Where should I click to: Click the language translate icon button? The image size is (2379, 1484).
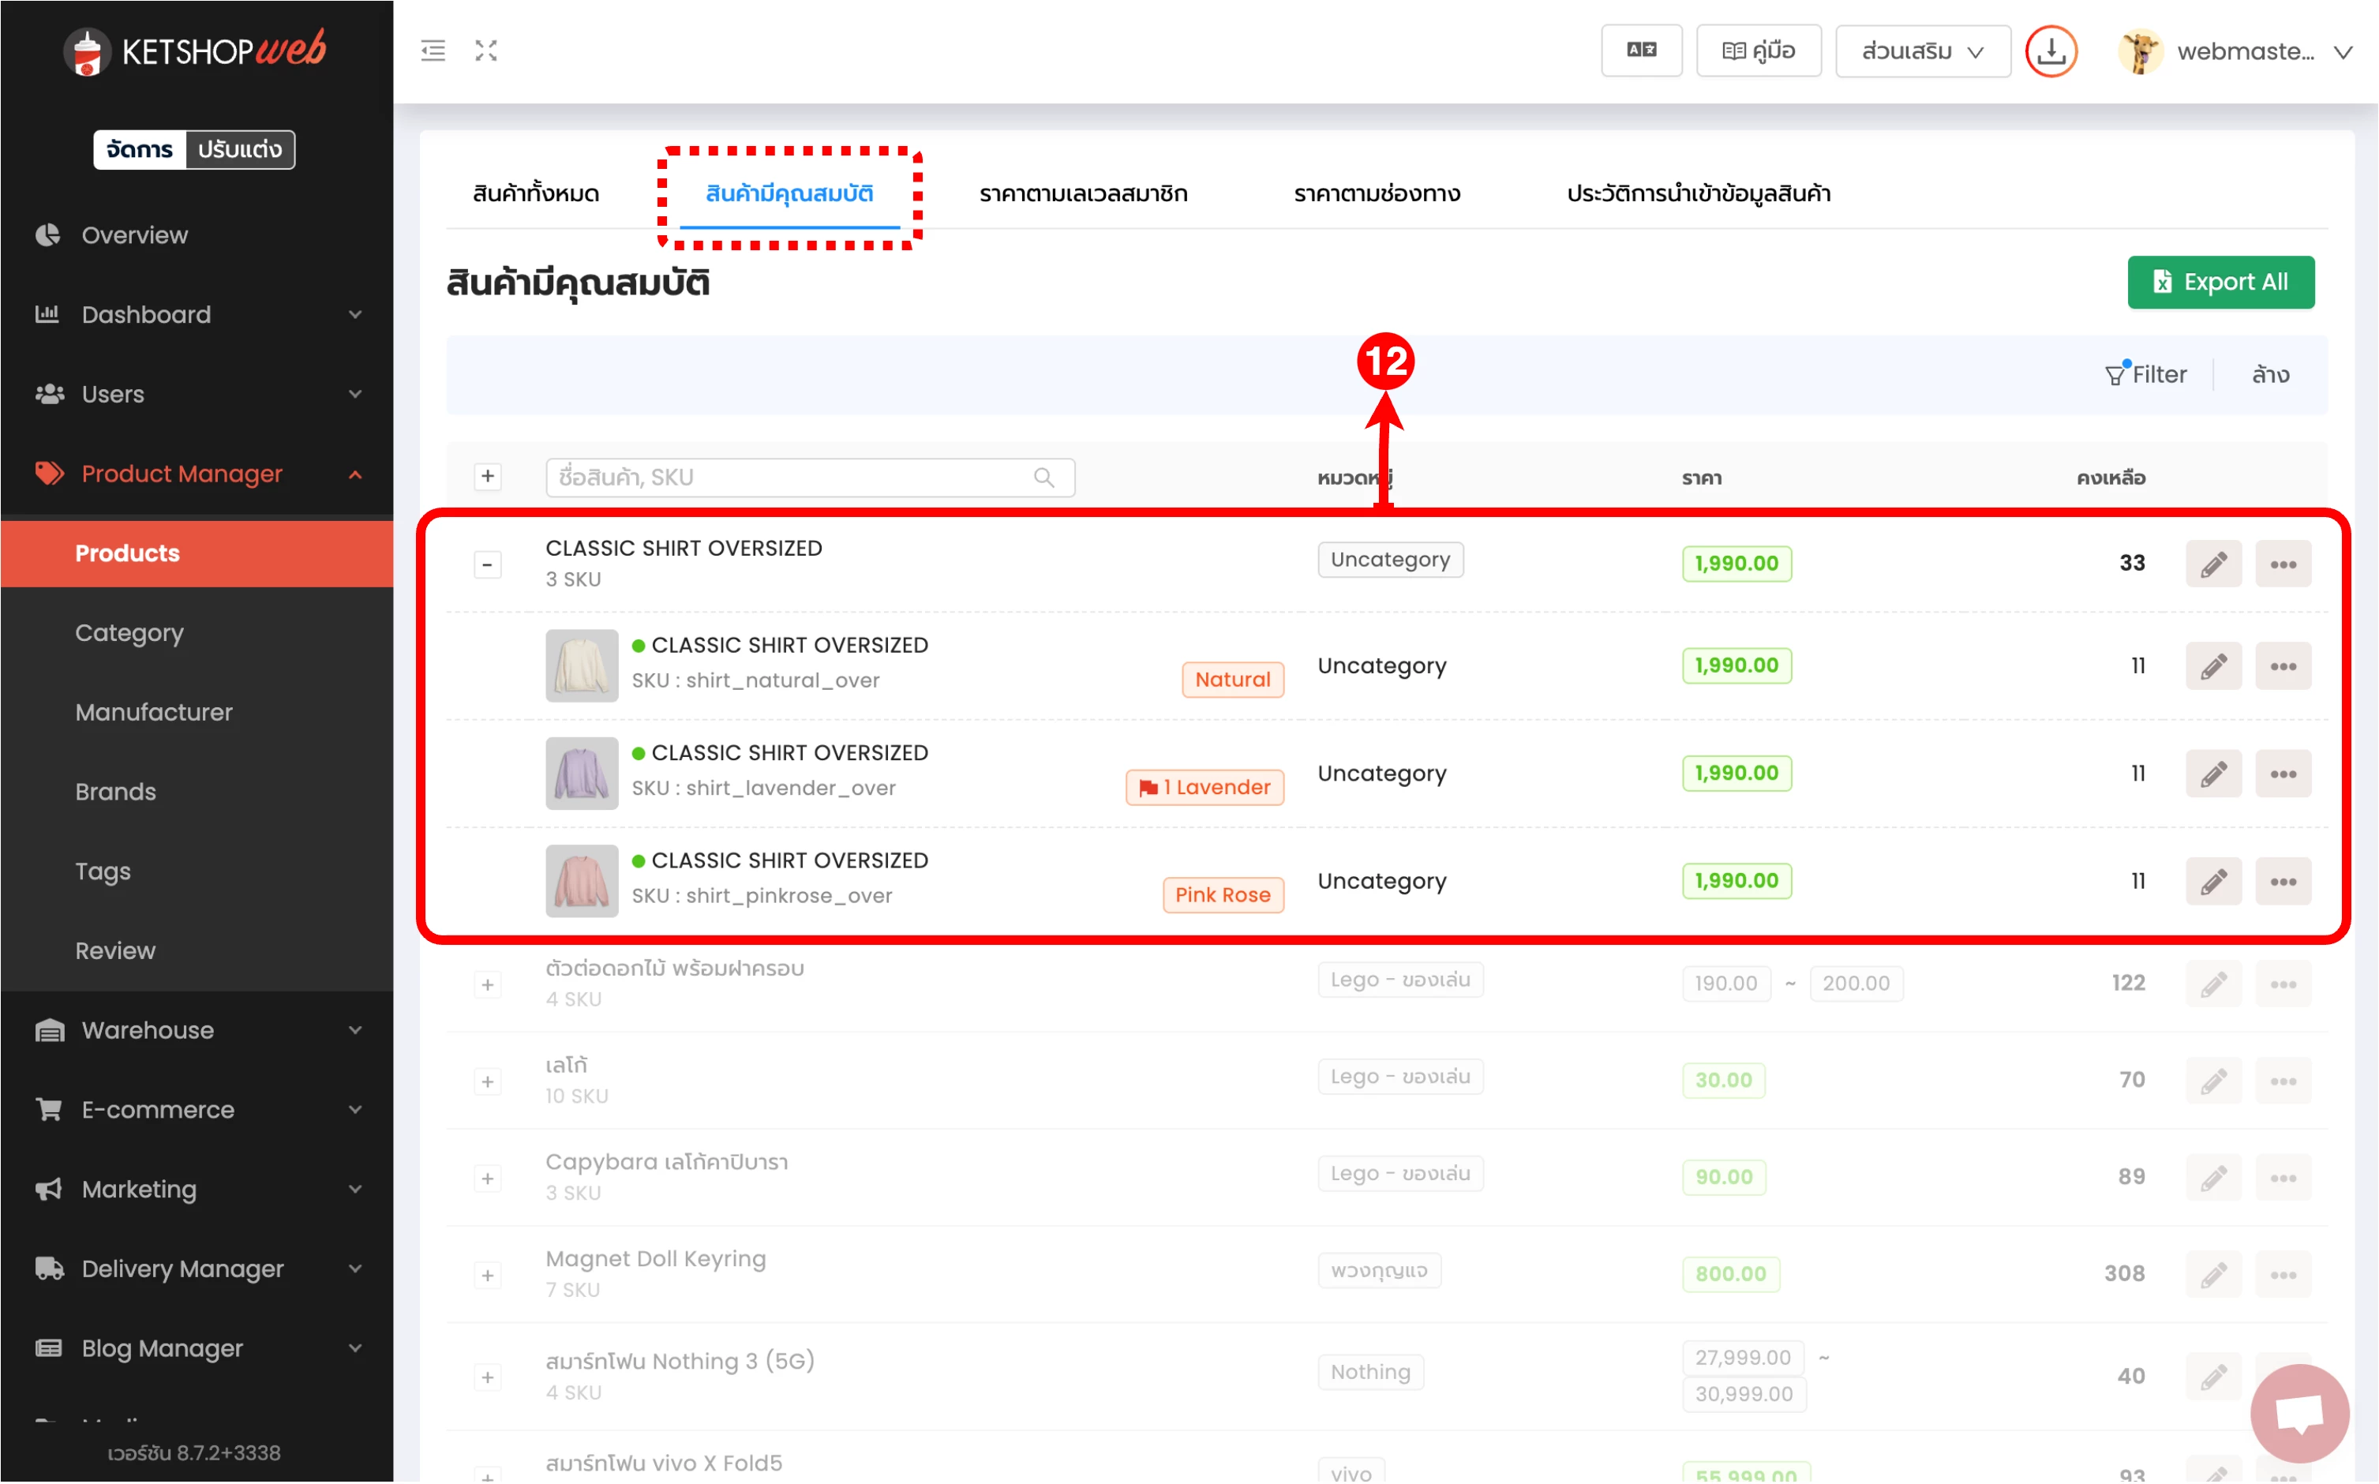[1641, 51]
